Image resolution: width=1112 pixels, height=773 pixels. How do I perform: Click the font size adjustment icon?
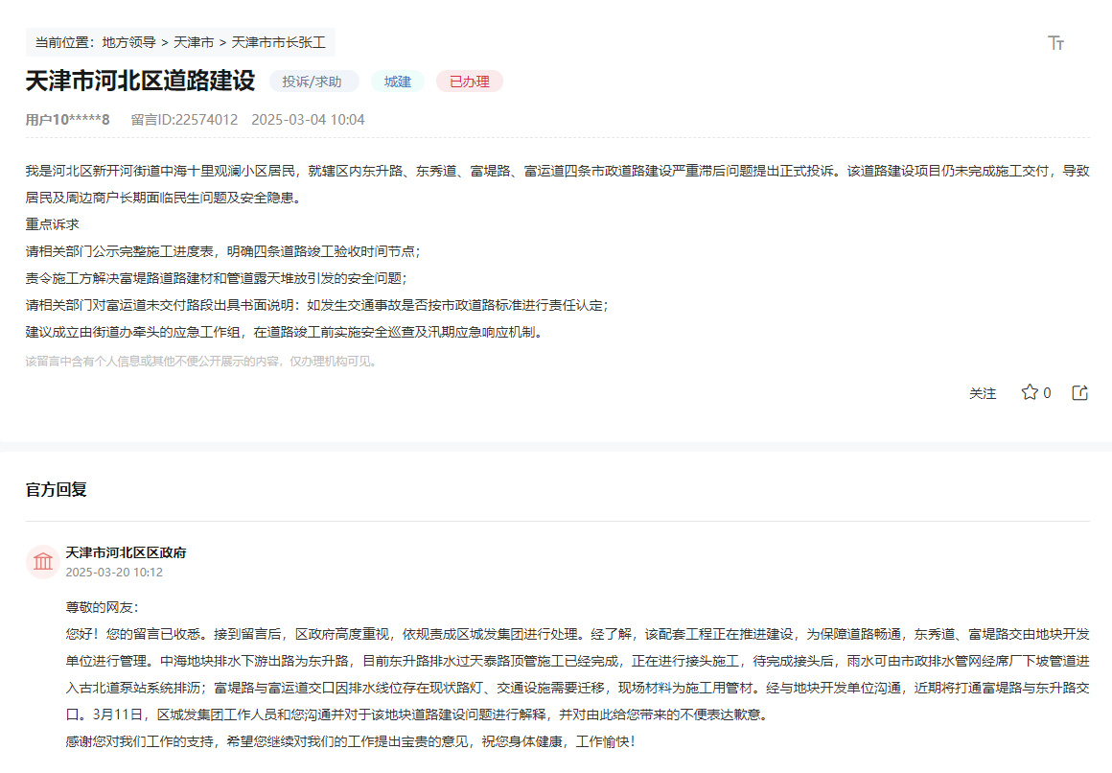(x=1055, y=43)
